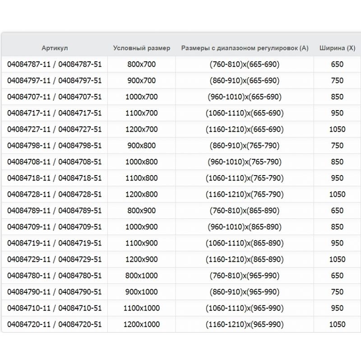Image resolution: width=361 pixels, height=361 pixels.
Task: Select article cell 04084780-11 / 04084780-51
Action: 55,276
